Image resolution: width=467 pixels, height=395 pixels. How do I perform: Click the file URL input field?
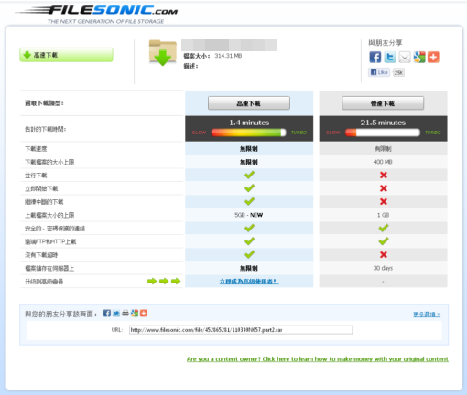point(241,330)
